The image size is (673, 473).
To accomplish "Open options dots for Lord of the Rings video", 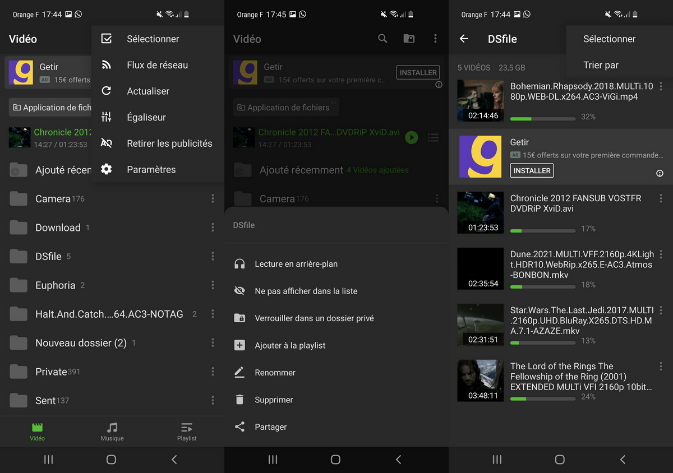I will coord(661,367).
